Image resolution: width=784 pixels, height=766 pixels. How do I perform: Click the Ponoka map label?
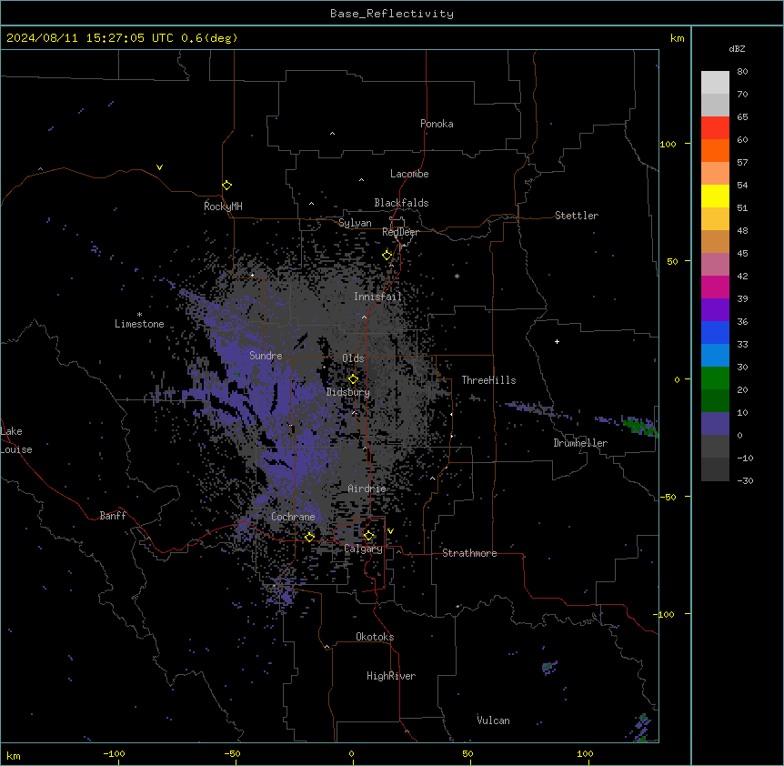click(437, 124)
